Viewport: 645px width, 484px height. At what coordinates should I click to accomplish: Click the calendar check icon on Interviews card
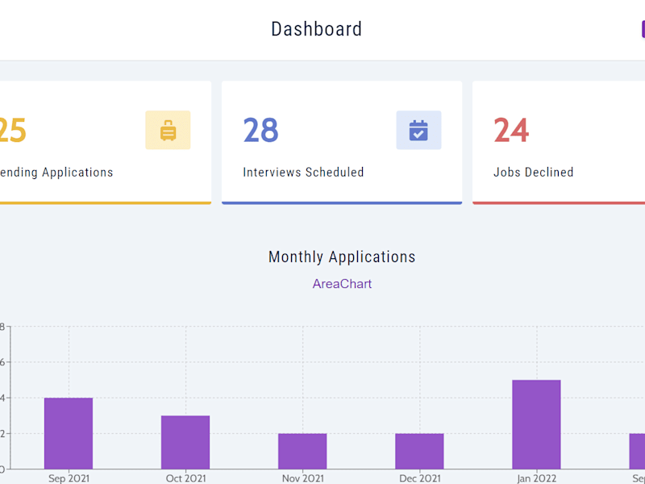(x=418, y=130)
